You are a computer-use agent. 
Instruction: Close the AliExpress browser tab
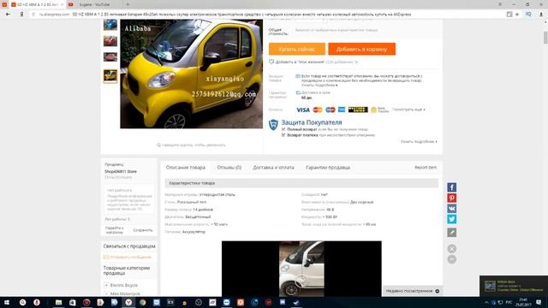(62, 4)
